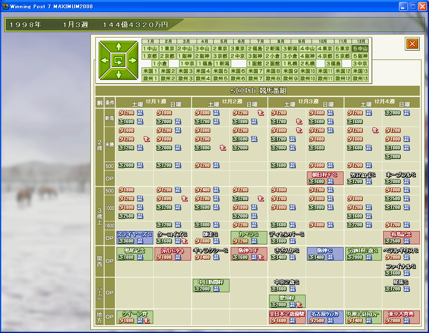Select the 欧州1 schedule button
The height and width of the screenshot is (333, 429).
150,79
